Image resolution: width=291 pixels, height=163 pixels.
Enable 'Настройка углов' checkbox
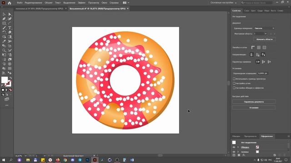[x=234, y=83]
